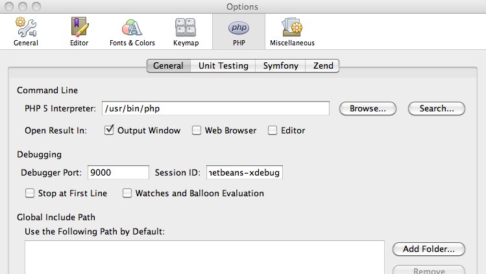Image resolution: width=486 pixels, height=274 pixels.
Task: Click the Debugger Port input field
Action: (118, 173)
